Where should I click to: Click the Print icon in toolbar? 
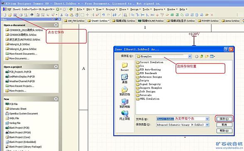[21, 15]
